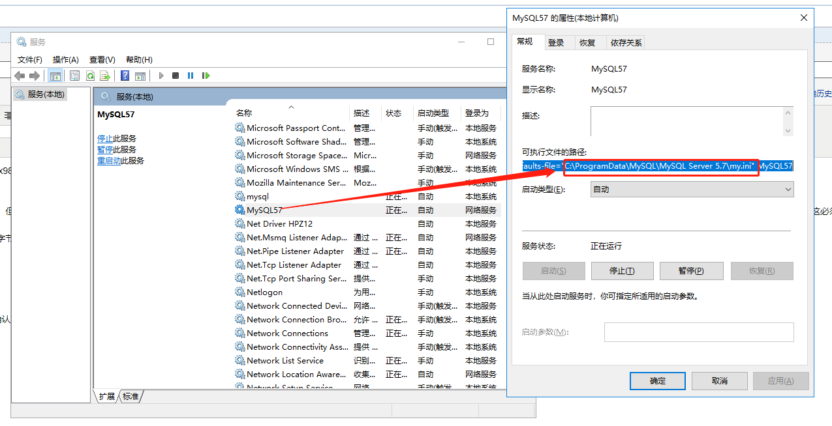
Task: Click gear icon of Net.Tcp Listener Adapter
Action: coord(240,264)
